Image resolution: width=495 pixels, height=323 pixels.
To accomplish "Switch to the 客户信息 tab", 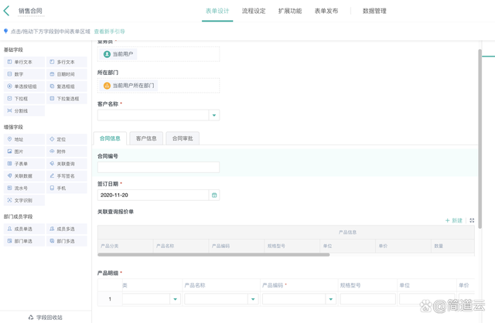I will tap(146, 138).
